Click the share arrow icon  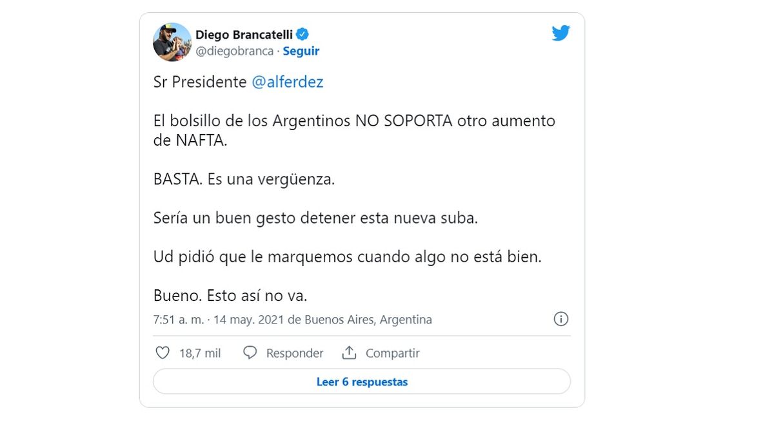(349, 353)
